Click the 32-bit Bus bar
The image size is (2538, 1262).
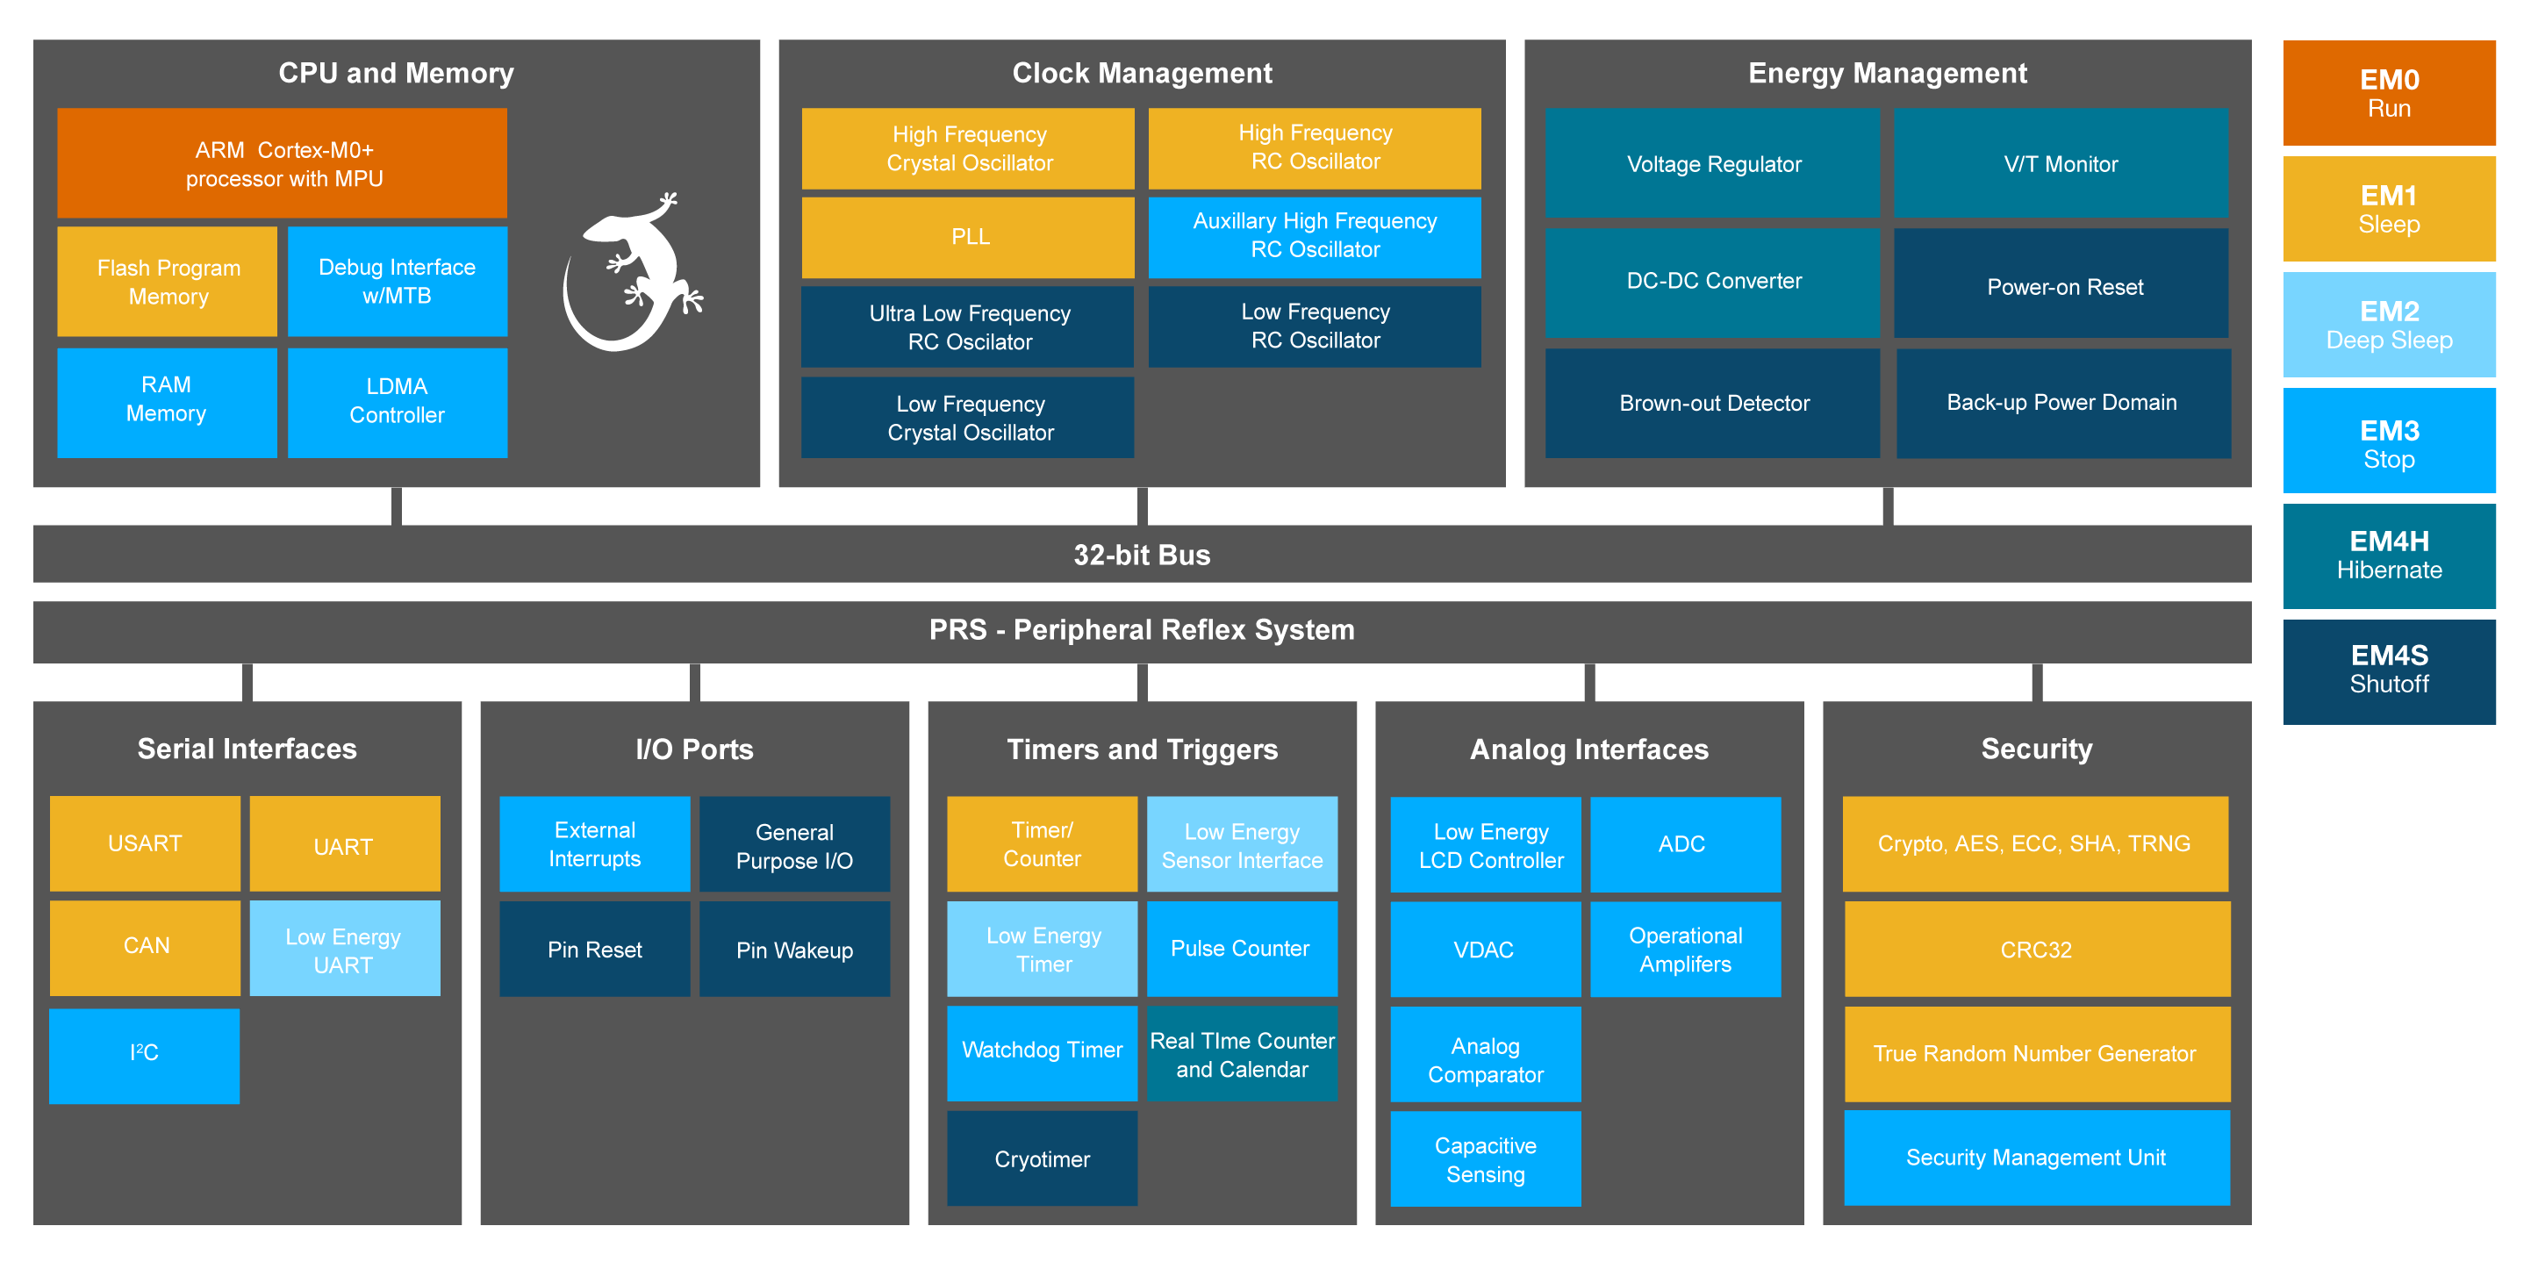1141,555
